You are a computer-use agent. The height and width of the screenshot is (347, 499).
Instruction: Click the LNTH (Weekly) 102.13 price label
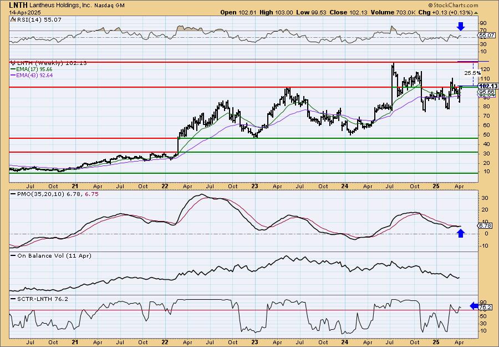52,63
